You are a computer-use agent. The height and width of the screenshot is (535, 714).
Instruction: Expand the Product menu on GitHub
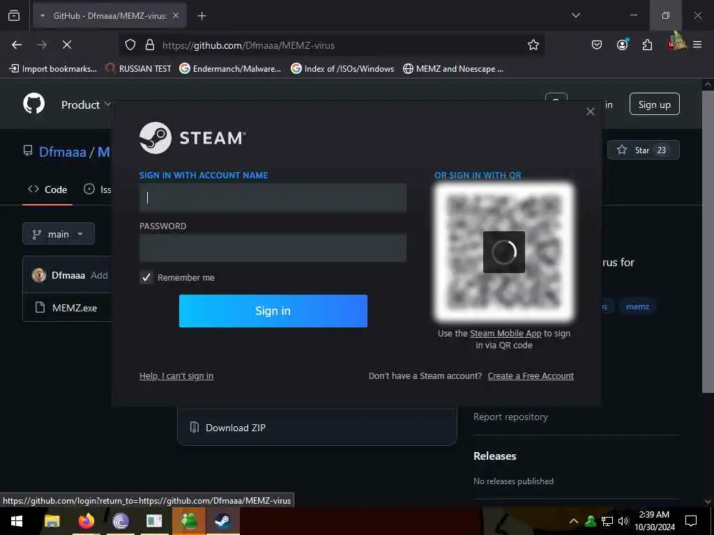coord(86,104)
